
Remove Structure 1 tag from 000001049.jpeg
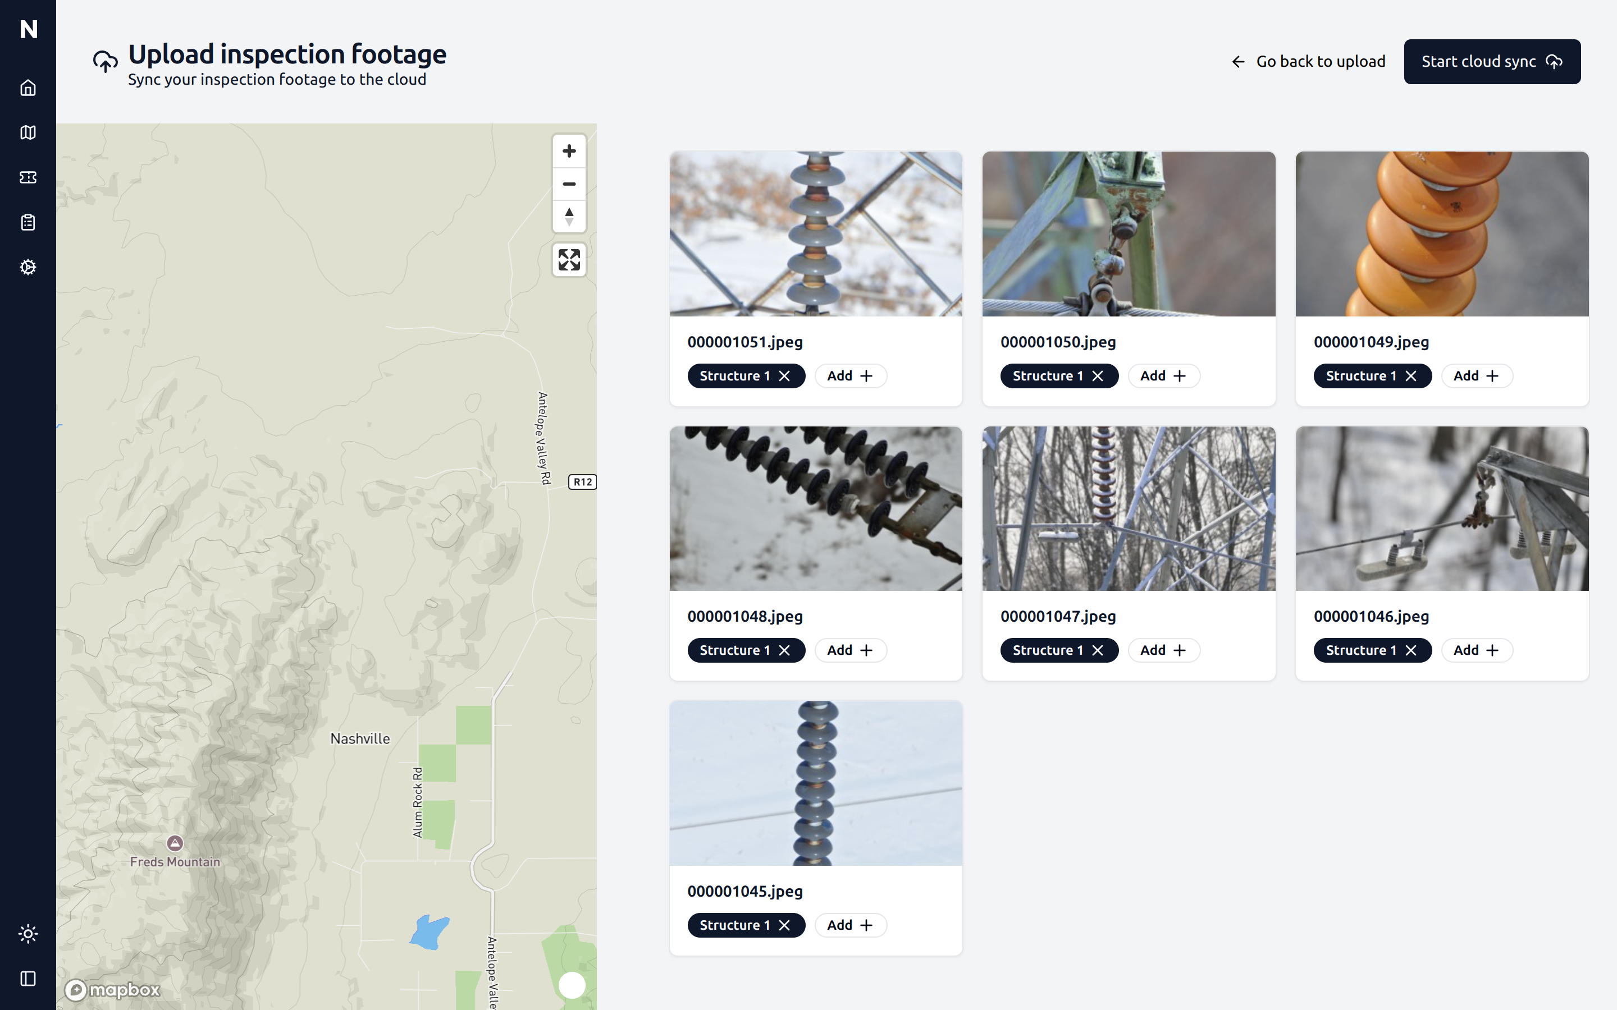coord(1411,375)
